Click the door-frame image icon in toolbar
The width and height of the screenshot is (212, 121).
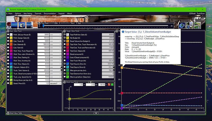coord(22,25)
